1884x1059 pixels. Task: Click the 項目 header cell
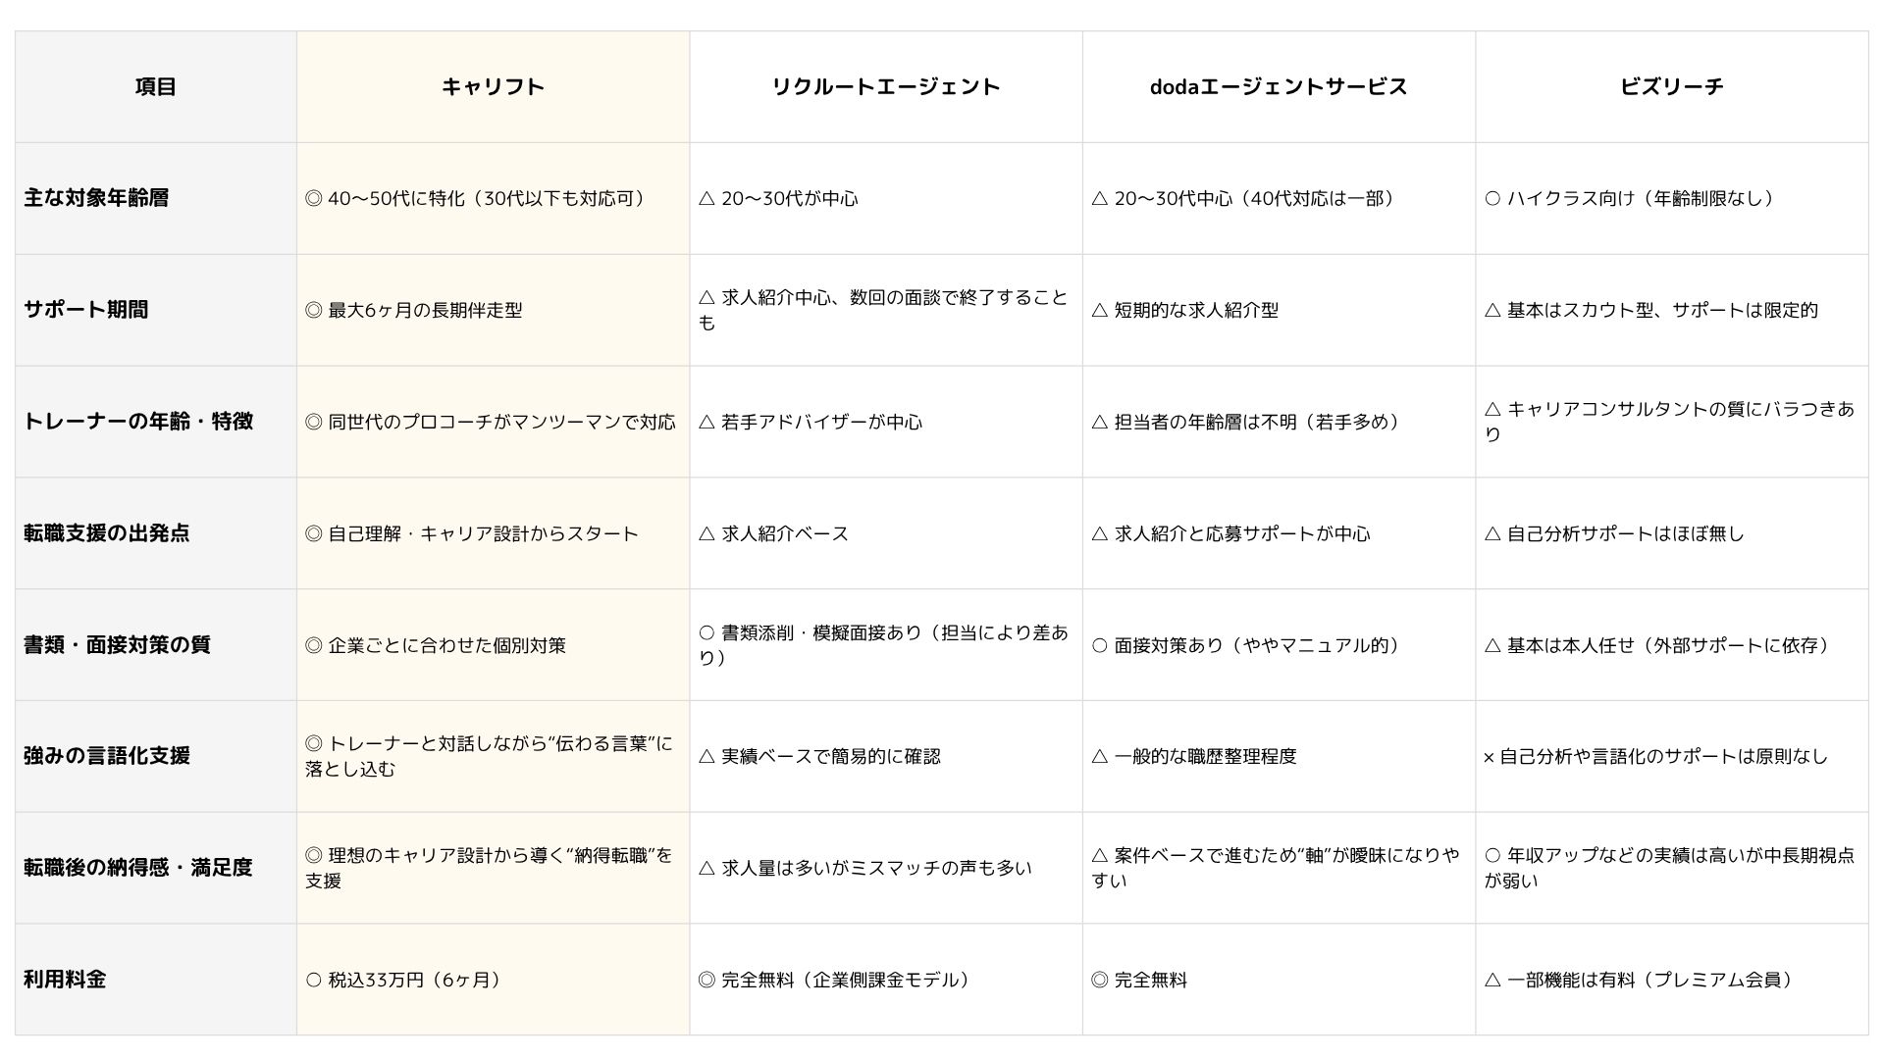pos(156,86)
